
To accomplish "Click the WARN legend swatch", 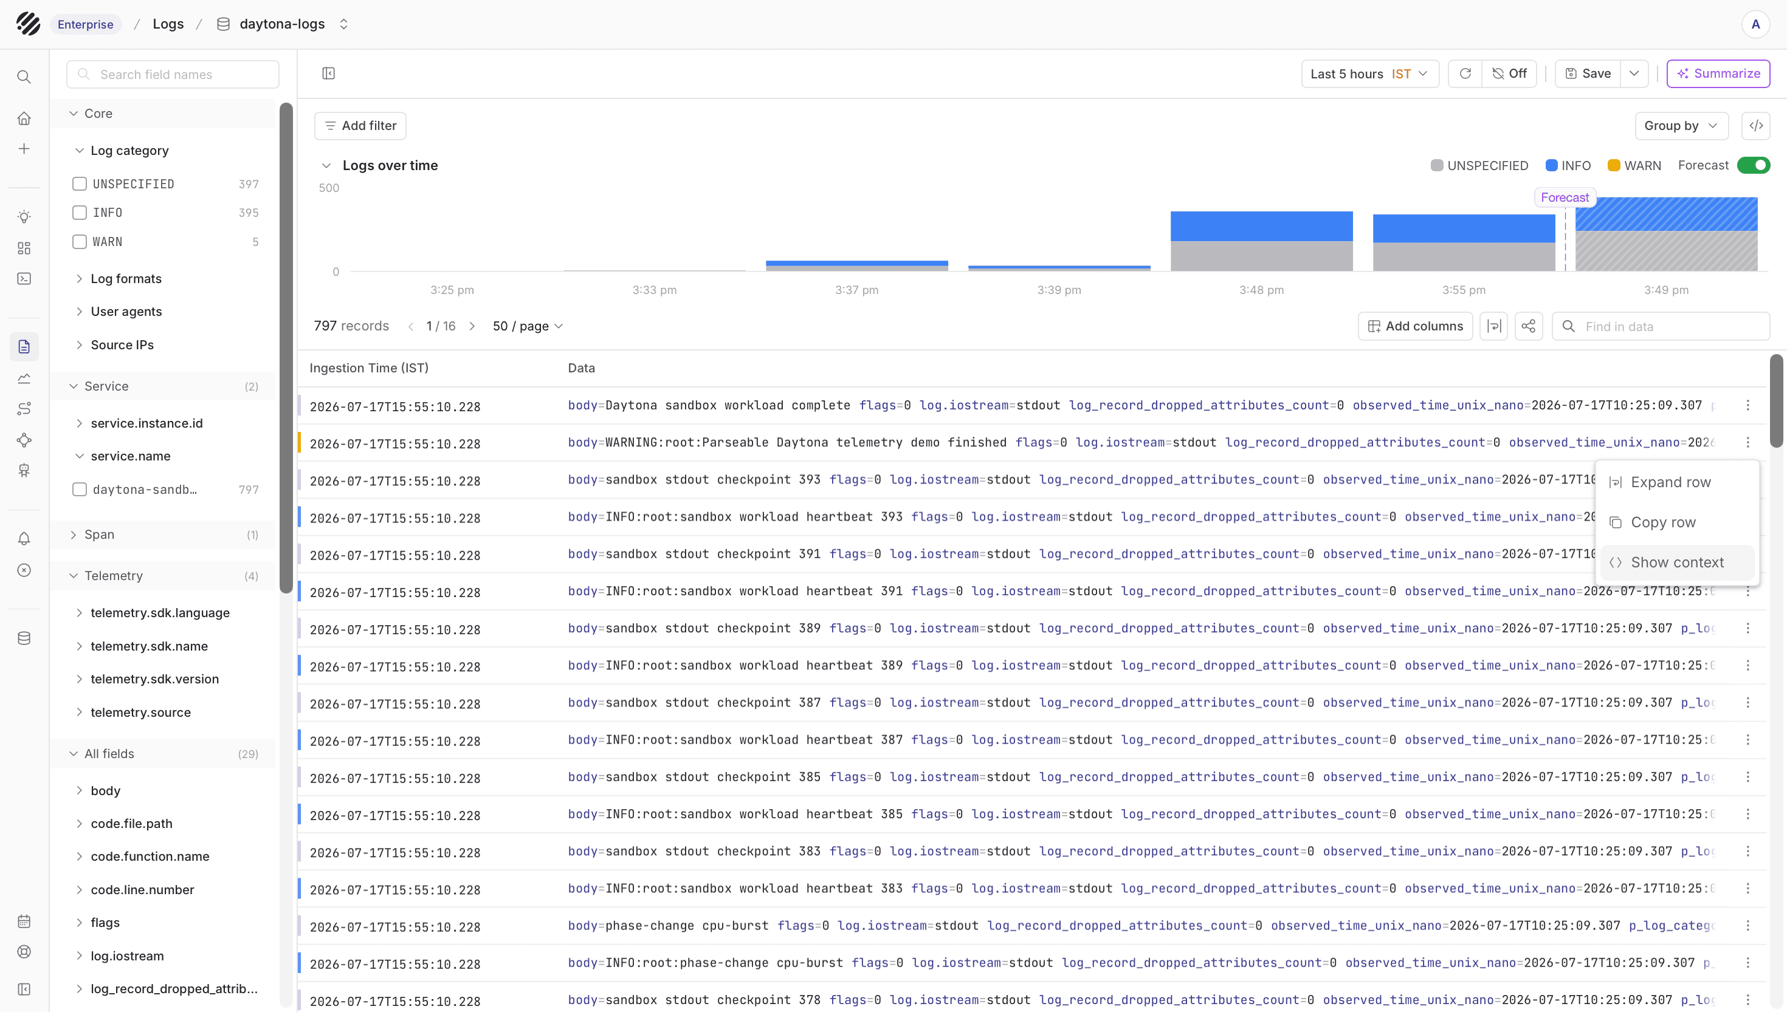I will 1614,165.
